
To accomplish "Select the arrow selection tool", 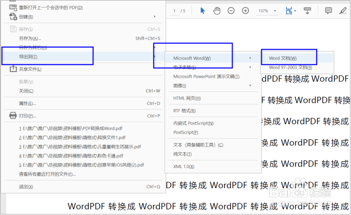I will pyautogui.click(x=203, y=11).
